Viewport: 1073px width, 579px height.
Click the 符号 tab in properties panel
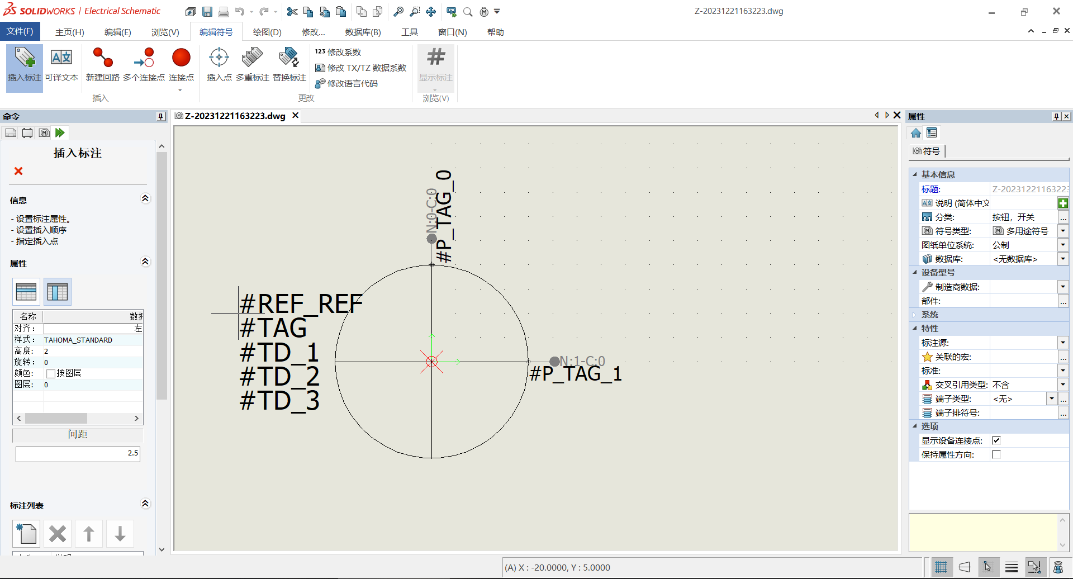pyautogui.click(x=927, y=151)
